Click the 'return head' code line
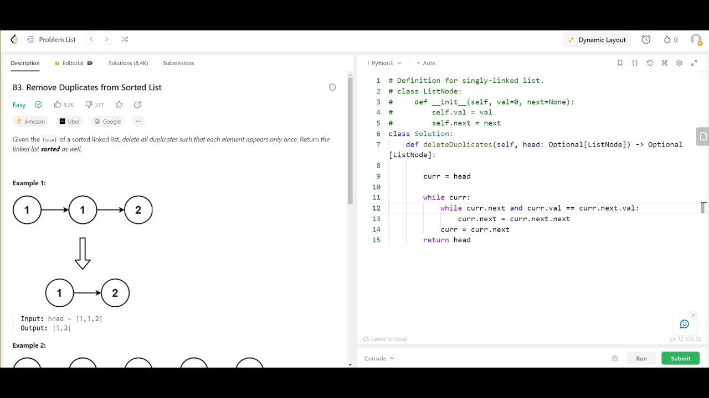 pos(447,240)
